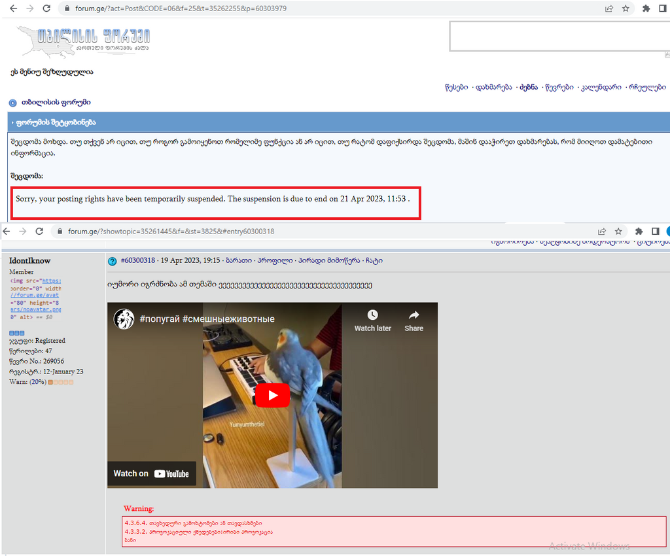This screenshot has width=670, height=556.
Task: Go forward in the bottom browser window
Action: pos(23,231)
